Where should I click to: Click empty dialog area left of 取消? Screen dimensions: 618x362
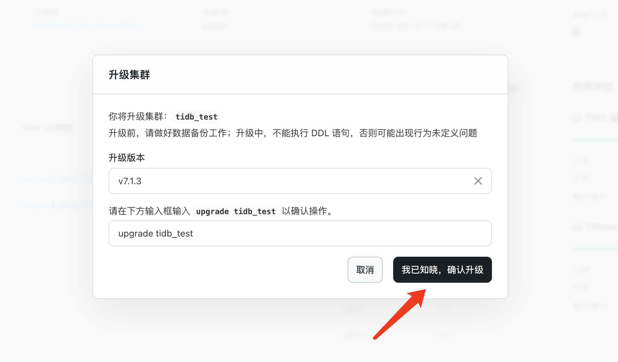[x=227, y=270]
